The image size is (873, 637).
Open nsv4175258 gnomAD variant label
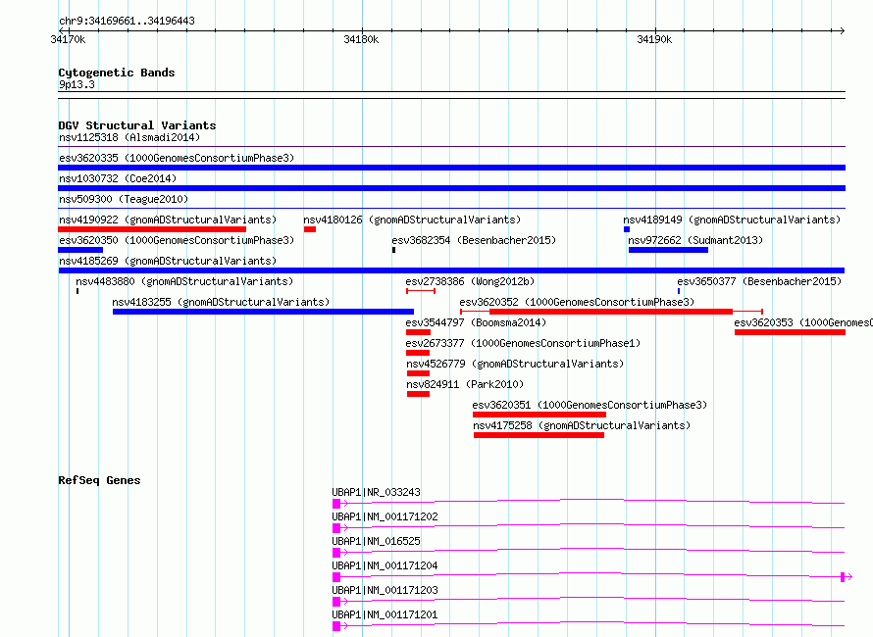pos(582,425)
